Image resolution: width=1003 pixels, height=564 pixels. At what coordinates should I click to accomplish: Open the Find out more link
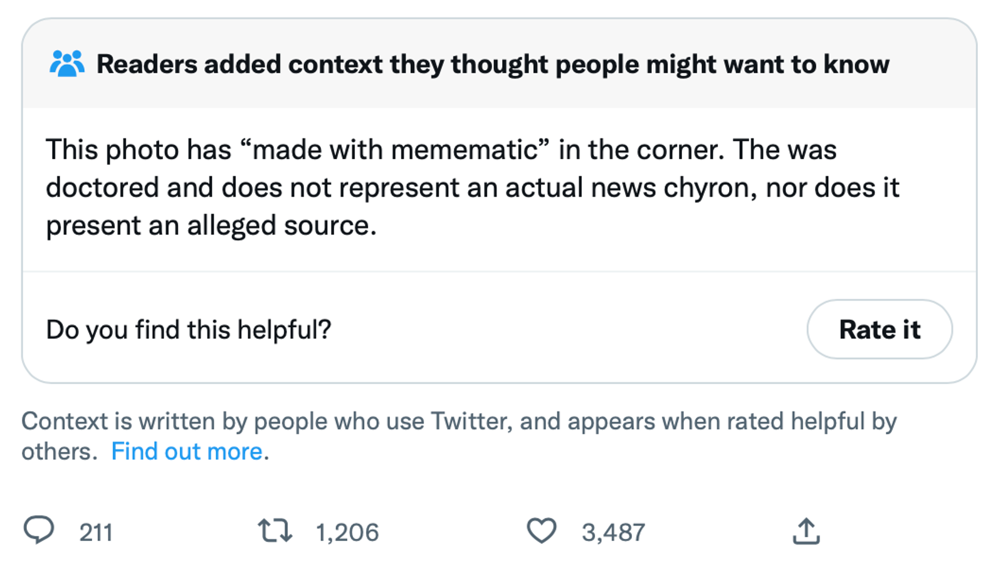tap(187, 451)
